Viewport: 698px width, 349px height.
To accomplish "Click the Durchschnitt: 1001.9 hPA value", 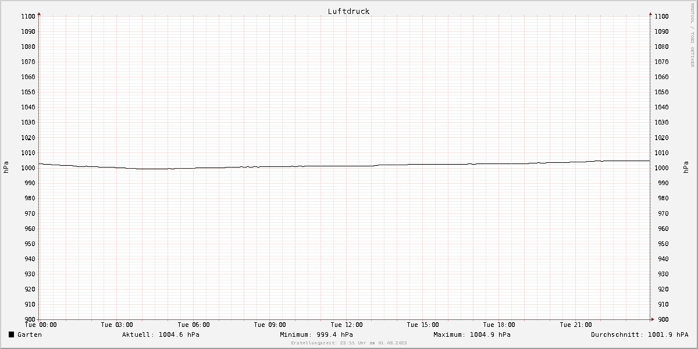I will (639, 334).
